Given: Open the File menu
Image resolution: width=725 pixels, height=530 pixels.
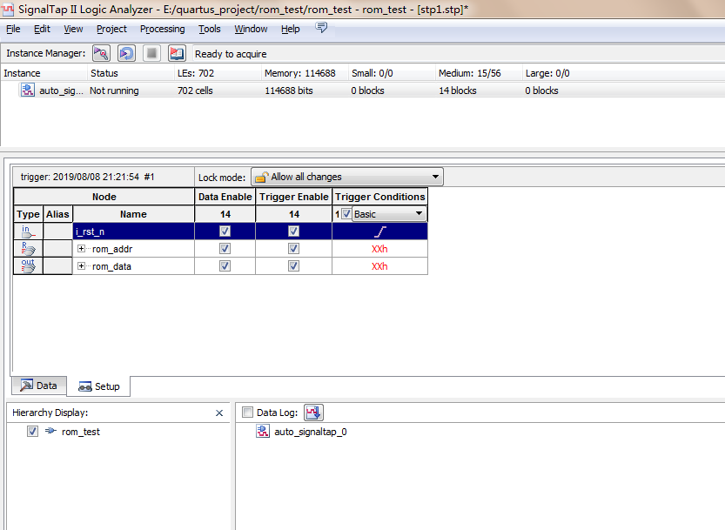Looking at the screenshot, I should 13,29.
